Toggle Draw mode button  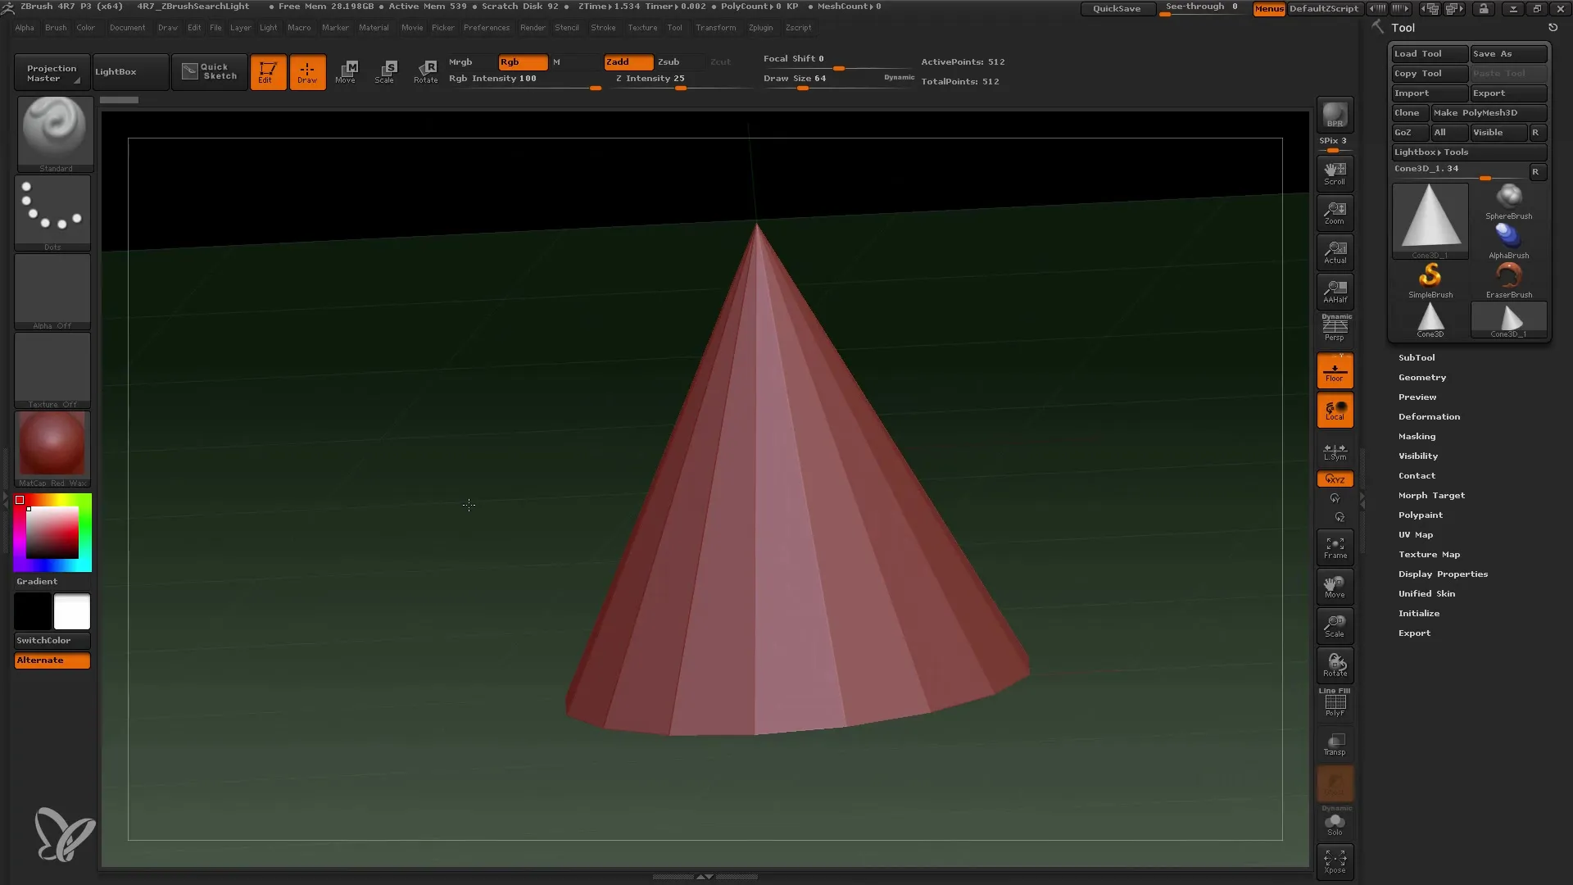pos(307,72)
